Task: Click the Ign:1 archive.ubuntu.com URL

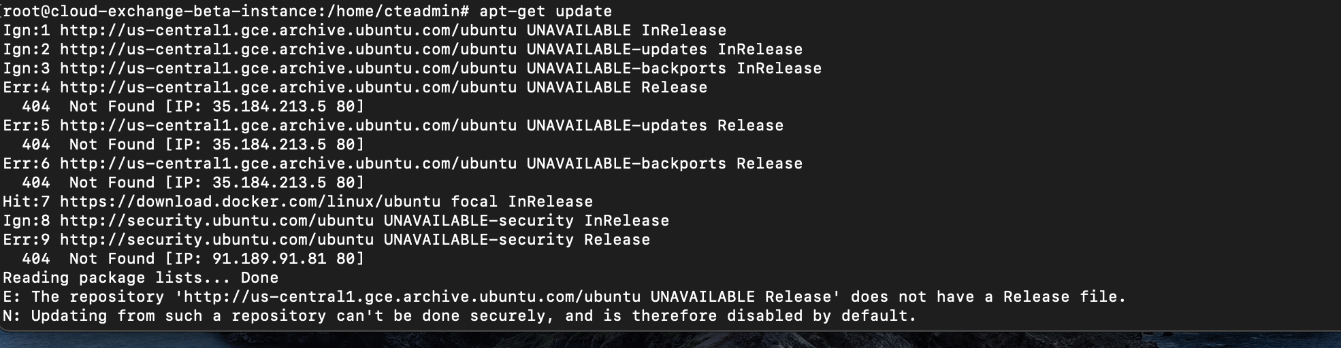Action: tap(289, 31)
